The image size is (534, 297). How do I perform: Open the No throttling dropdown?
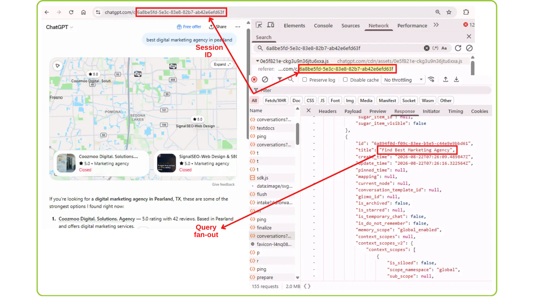[403, 80]
